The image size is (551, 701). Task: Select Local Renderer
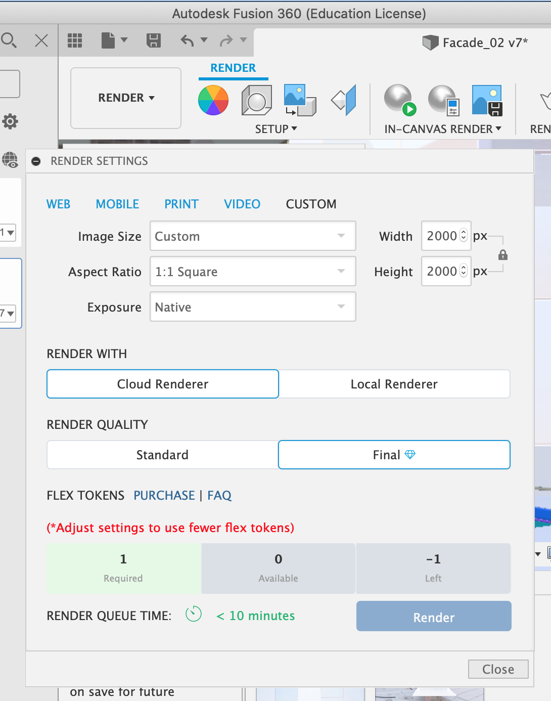pyautogui.click(x=394, y=384)
